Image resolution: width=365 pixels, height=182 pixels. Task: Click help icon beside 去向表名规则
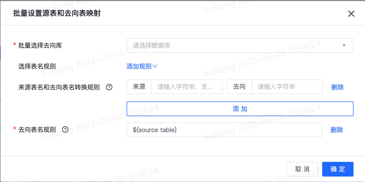[x=65, y=129]
